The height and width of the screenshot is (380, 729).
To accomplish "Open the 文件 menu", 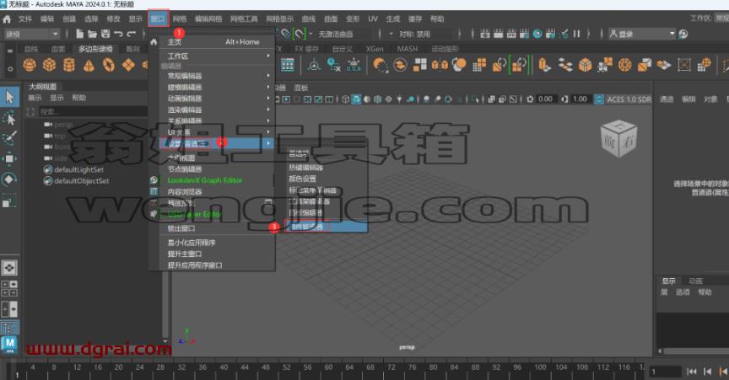I will click(x=25, y=19).
